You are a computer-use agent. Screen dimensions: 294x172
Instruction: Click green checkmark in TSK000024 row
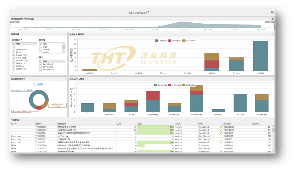click(x=221, y=133)
